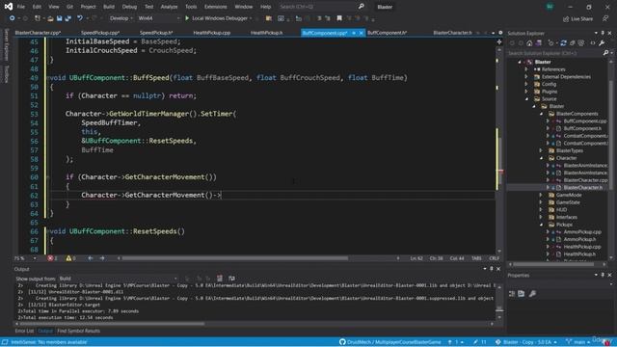The height and width of the screenshot is (347, 617).
Task: Collapse the Source folder
Action: coord(526,99)
